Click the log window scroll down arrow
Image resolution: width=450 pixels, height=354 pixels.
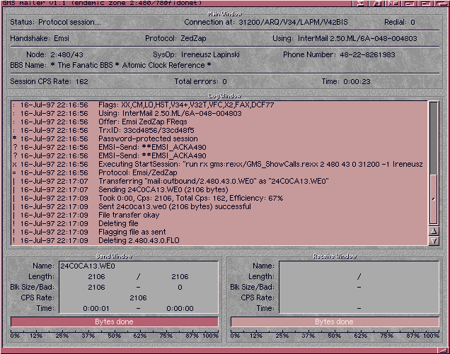[434, 240]
